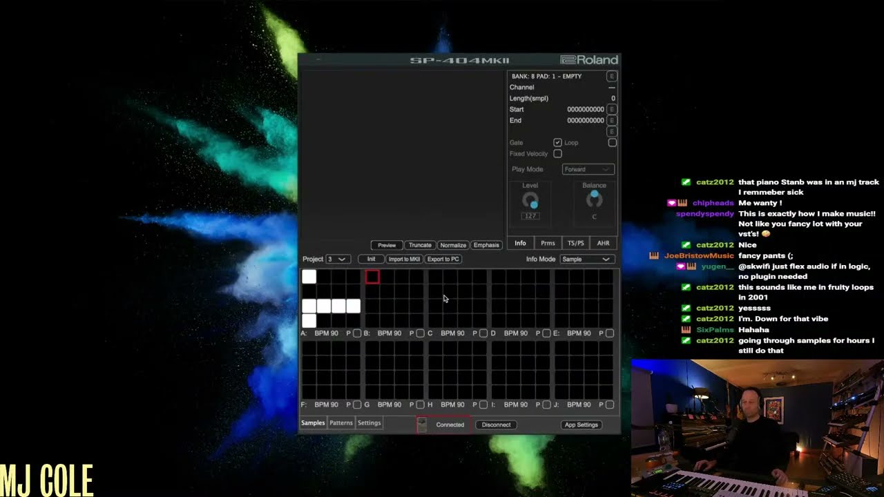
Task: Toggle the Gate checkbox
Action: [557, 143]
